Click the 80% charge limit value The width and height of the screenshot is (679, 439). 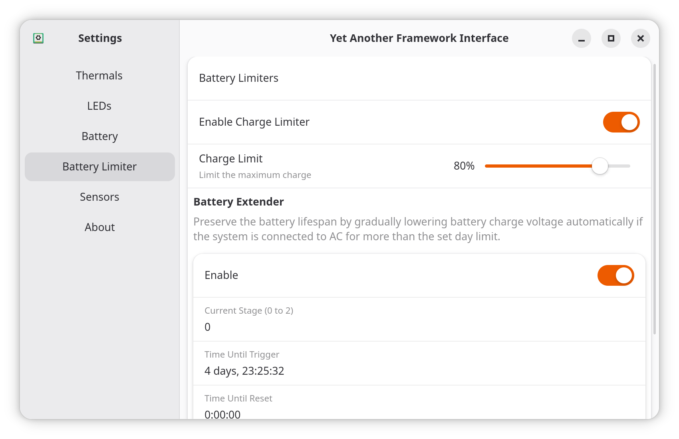[x=464, y=166]
